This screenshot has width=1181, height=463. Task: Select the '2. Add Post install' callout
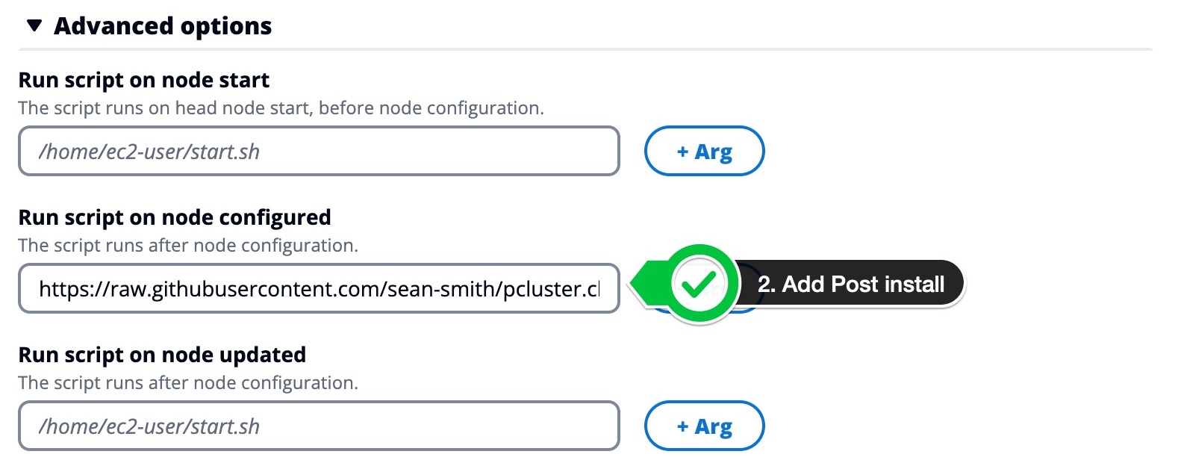851,284
